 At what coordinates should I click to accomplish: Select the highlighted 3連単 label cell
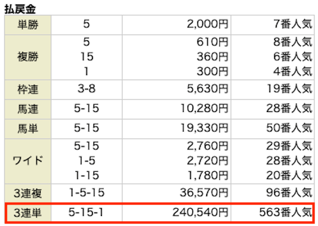point(28,213)
